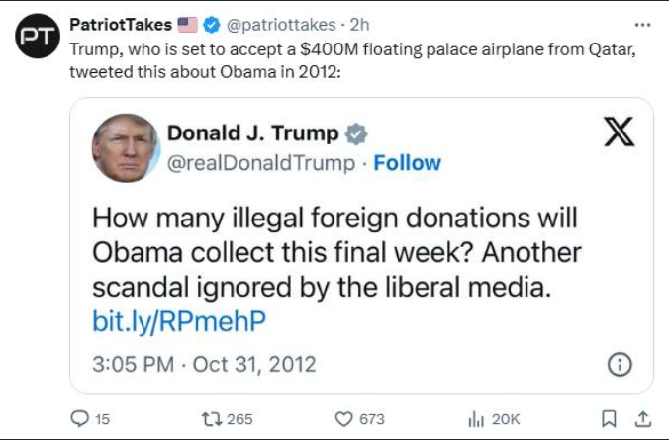
Task: Click the reply comment icon
Action: tap(79, 419)
